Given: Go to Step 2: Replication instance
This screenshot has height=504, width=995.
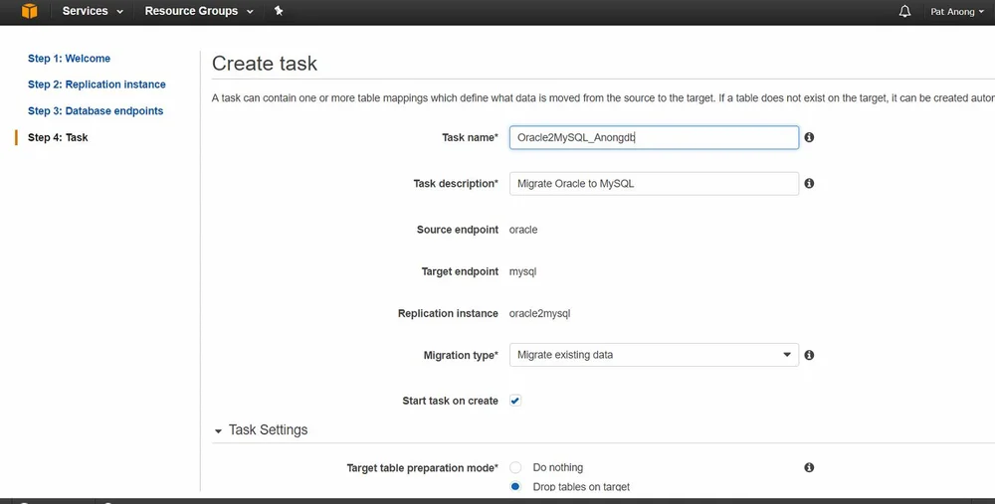Looking at the screenshot, I should click(x=97, y=84).
